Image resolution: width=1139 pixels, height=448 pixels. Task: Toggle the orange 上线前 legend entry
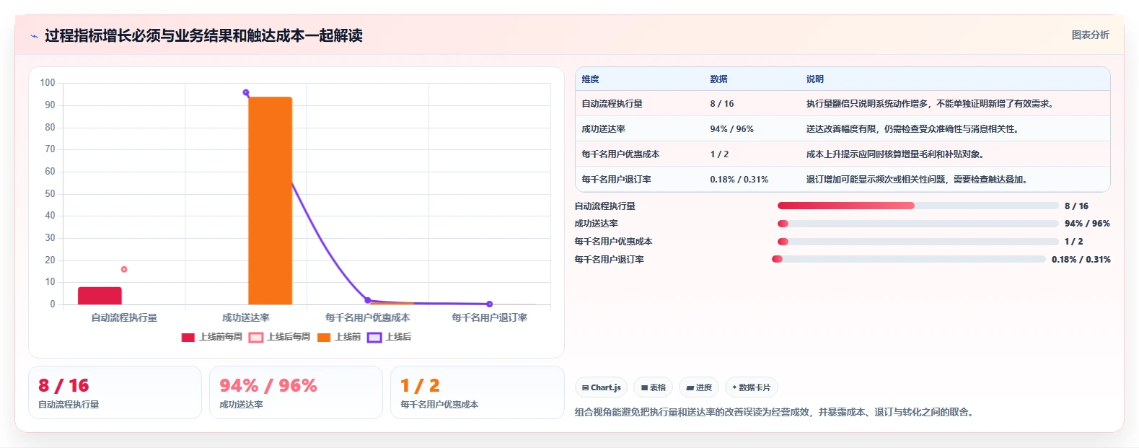pos(339,337)
